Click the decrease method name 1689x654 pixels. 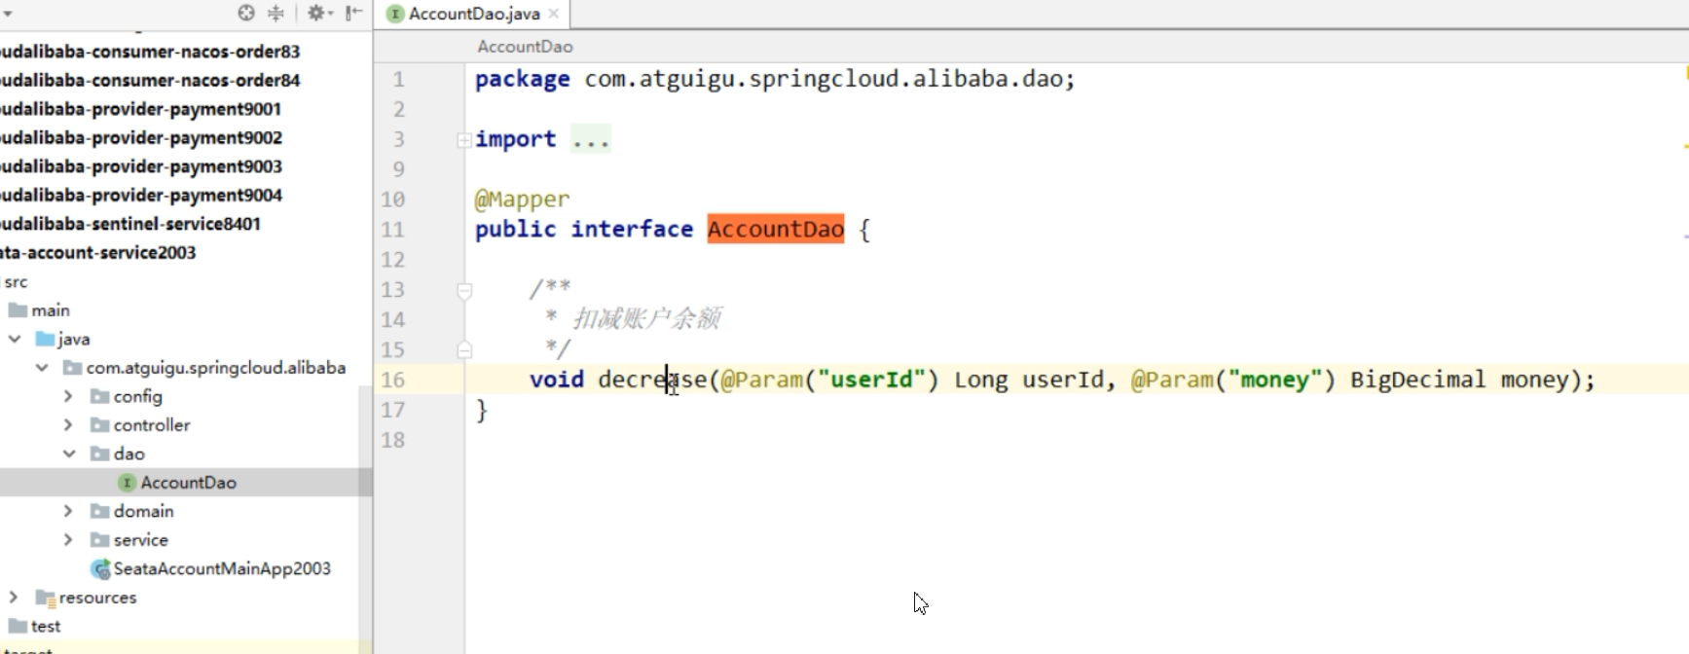[x=652, y=380]
